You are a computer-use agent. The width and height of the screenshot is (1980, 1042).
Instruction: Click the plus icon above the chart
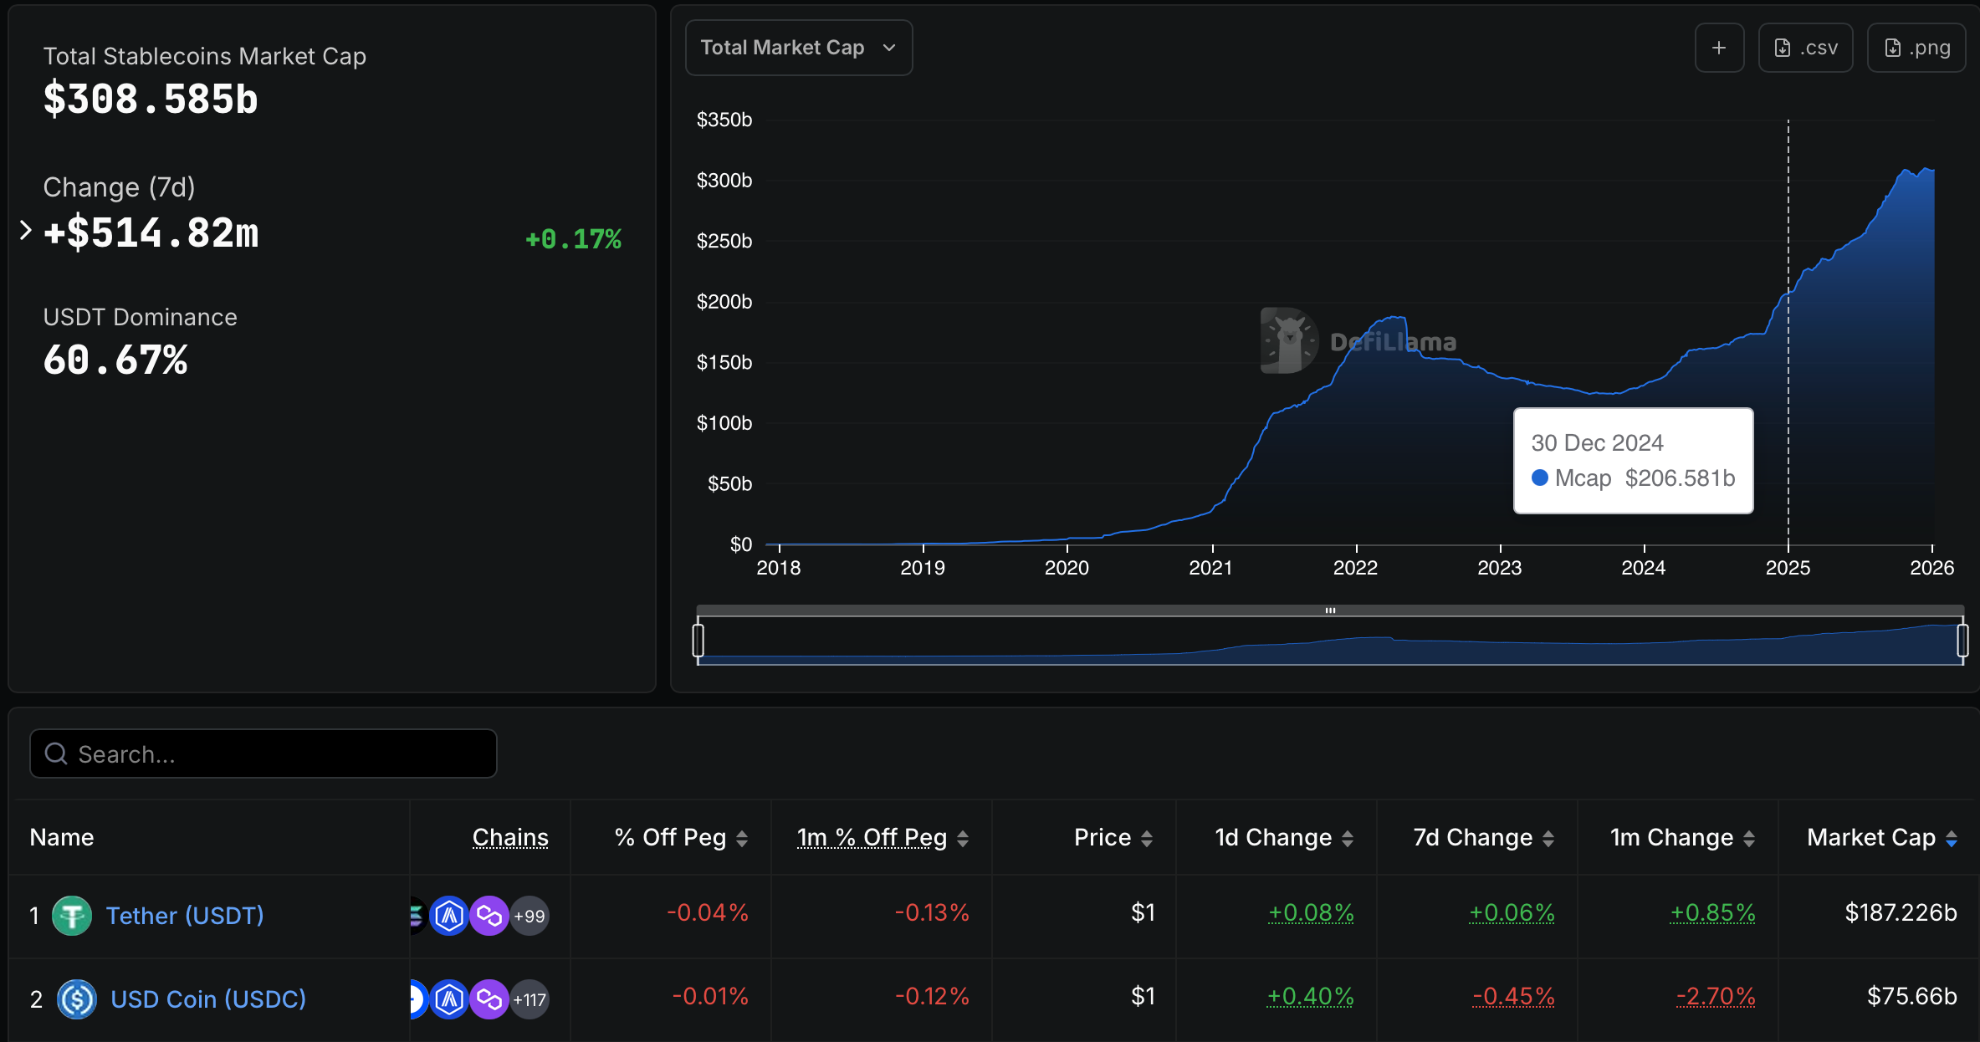tap(1719, 48)
